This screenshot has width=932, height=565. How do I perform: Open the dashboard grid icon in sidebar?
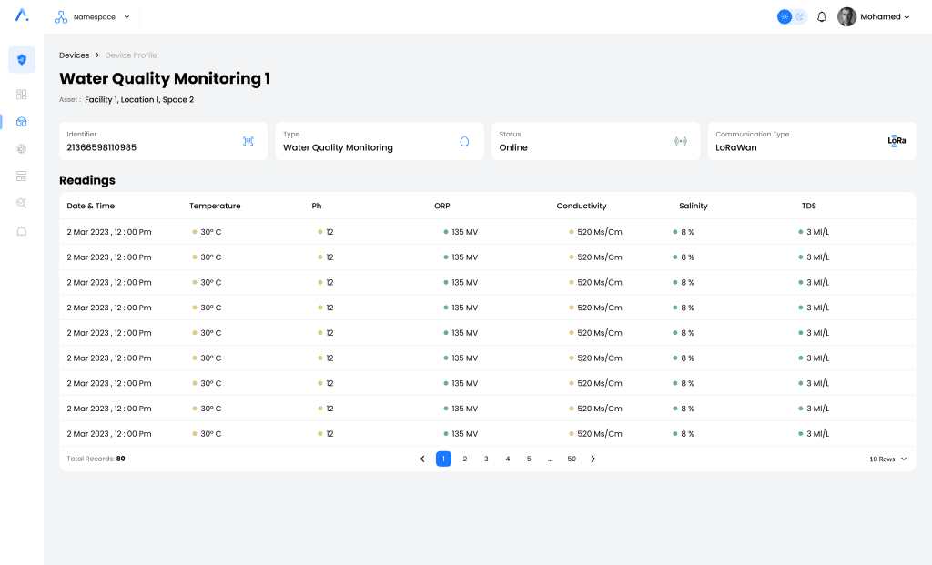click(x=22, y=95)
